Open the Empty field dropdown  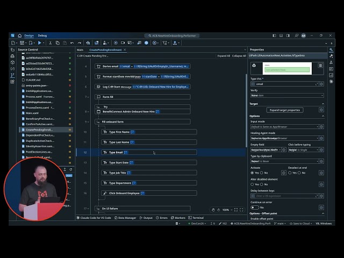[266, 150]
